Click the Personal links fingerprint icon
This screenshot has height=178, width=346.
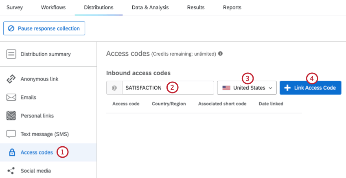click(11, 116)
